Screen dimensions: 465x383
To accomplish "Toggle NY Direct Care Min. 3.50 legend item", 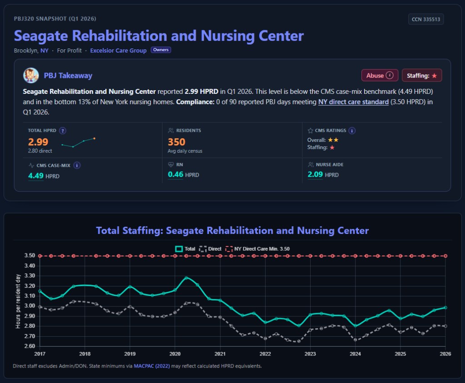I will point(257,249).
